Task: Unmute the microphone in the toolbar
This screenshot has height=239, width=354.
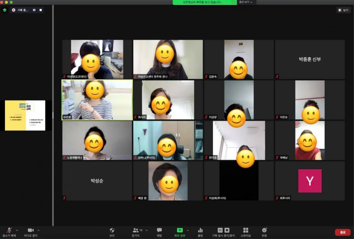Action: (9, 230)
